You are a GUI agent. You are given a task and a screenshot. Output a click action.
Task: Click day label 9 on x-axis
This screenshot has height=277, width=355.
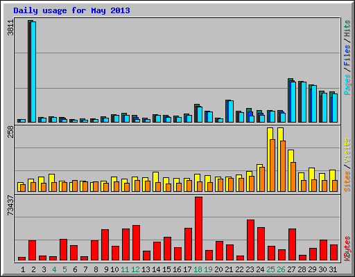(x=106, y=269)
